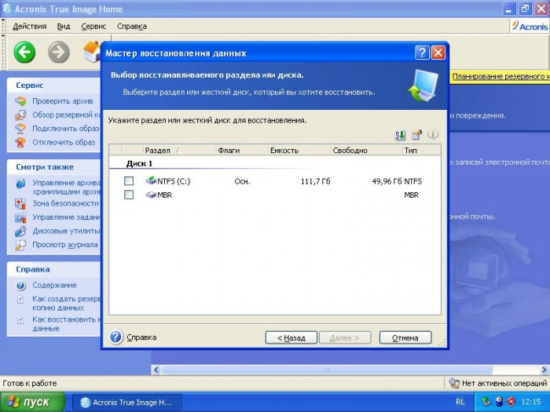The width and height of the screenshot is (550, 412).
Task: Click the green network tray icon
Action: [486, 402]
